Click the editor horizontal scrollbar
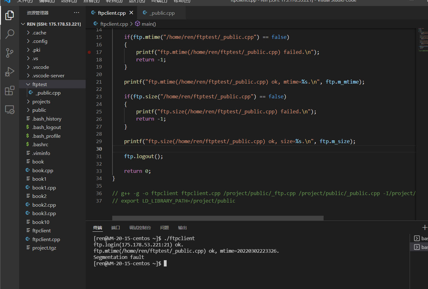Image resolution: width=428 pixels, height=289 pixels. 218,218
